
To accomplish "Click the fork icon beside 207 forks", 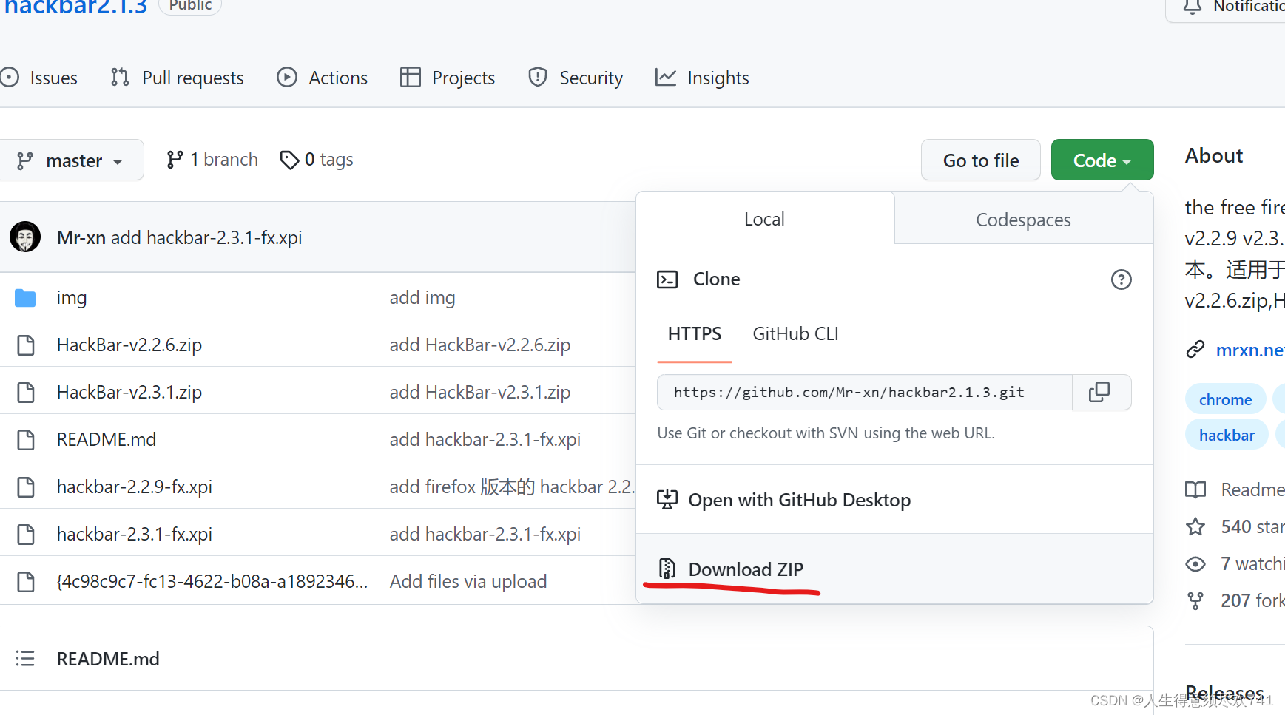I will coord(1195,600).
